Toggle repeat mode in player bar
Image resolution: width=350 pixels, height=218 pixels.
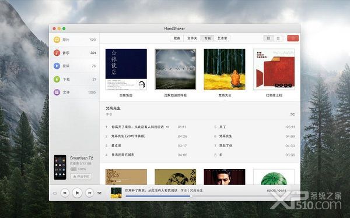click(55, 193)
